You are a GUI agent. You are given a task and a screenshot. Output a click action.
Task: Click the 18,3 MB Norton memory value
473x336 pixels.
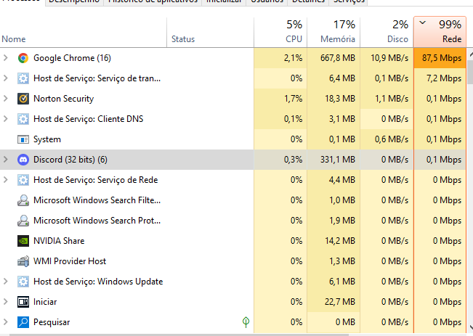pos(340,99)
